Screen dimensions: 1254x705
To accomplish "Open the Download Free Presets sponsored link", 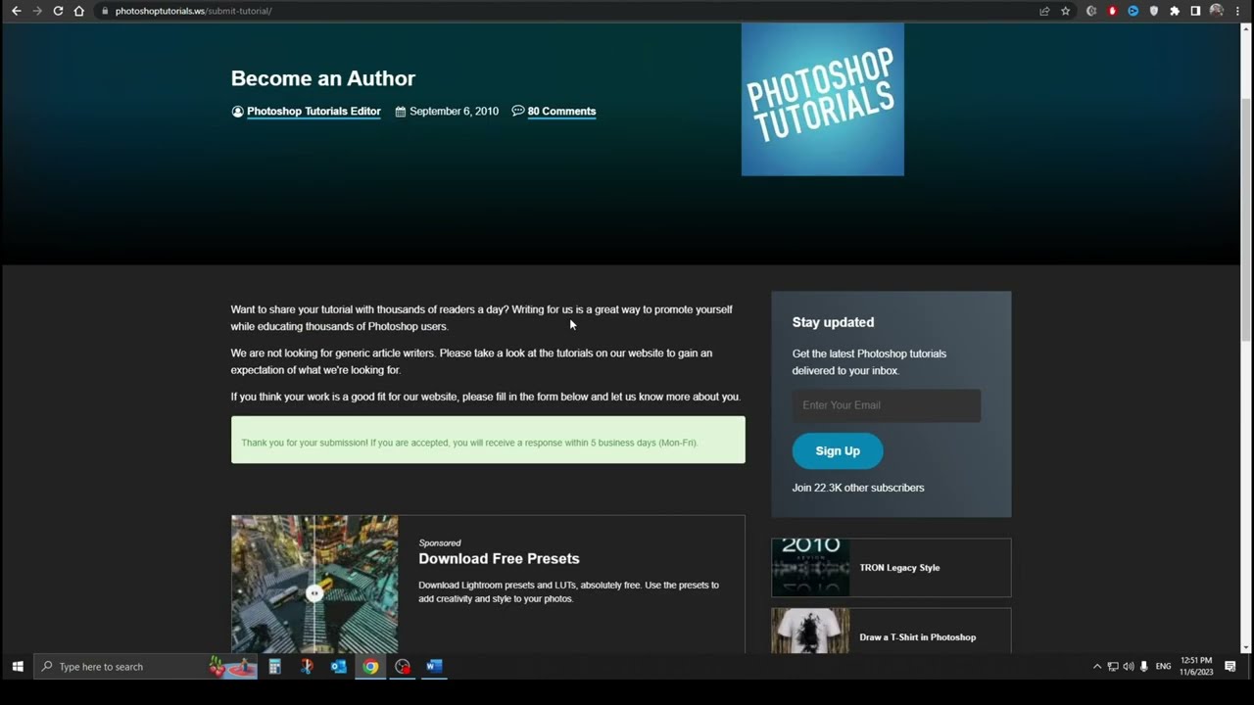I will coord(499,558).
